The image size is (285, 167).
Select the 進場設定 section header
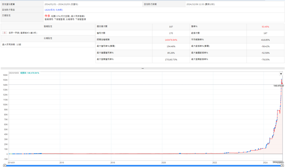click(x=48, y=26)
